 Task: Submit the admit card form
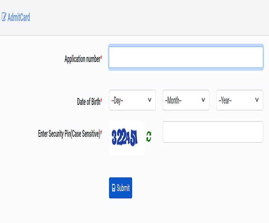[x=120, y=188]
